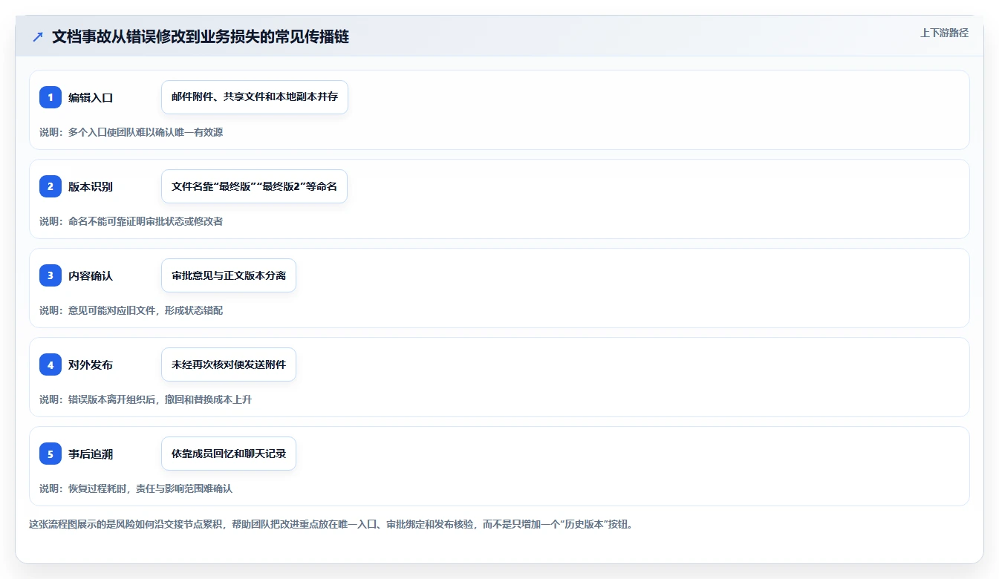Screen dimensions: 999x579
Task: Click the 审批意见与正文版本分离 chip
Action: (229, 275)
